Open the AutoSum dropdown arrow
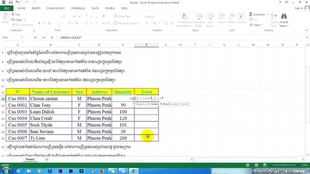Image resolution: width=310 pixels, height=174 pixels. (x=268, y=14)
